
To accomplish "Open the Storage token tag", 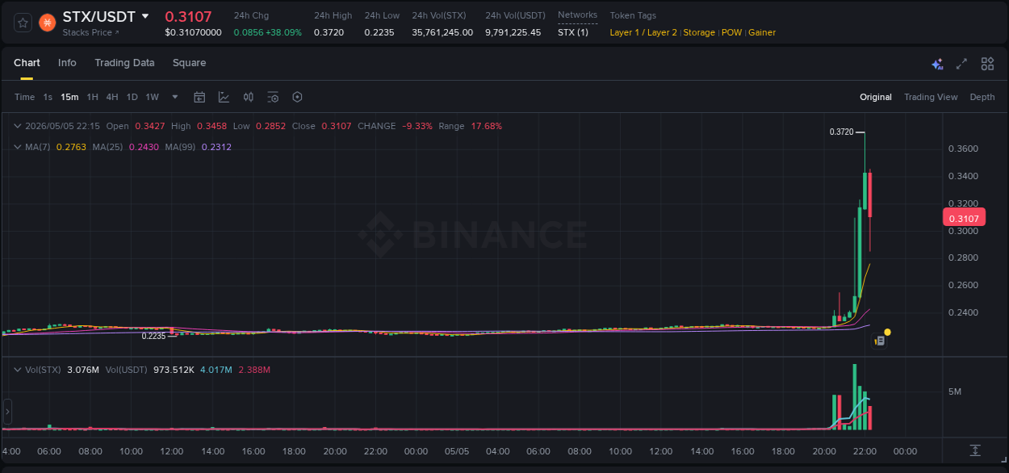I will pos(699,32).
